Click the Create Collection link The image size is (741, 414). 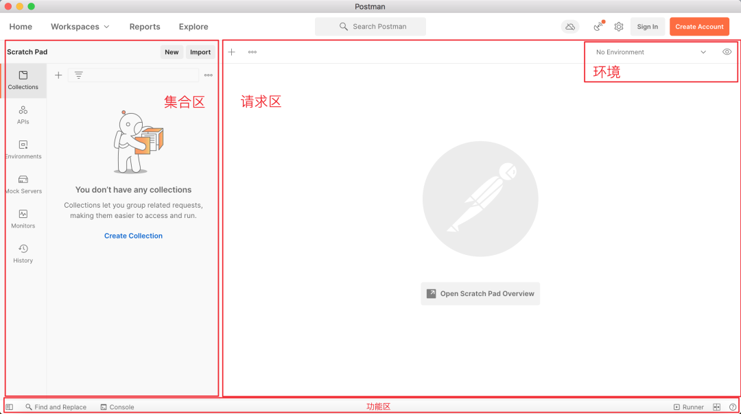[x=133, y=236]
